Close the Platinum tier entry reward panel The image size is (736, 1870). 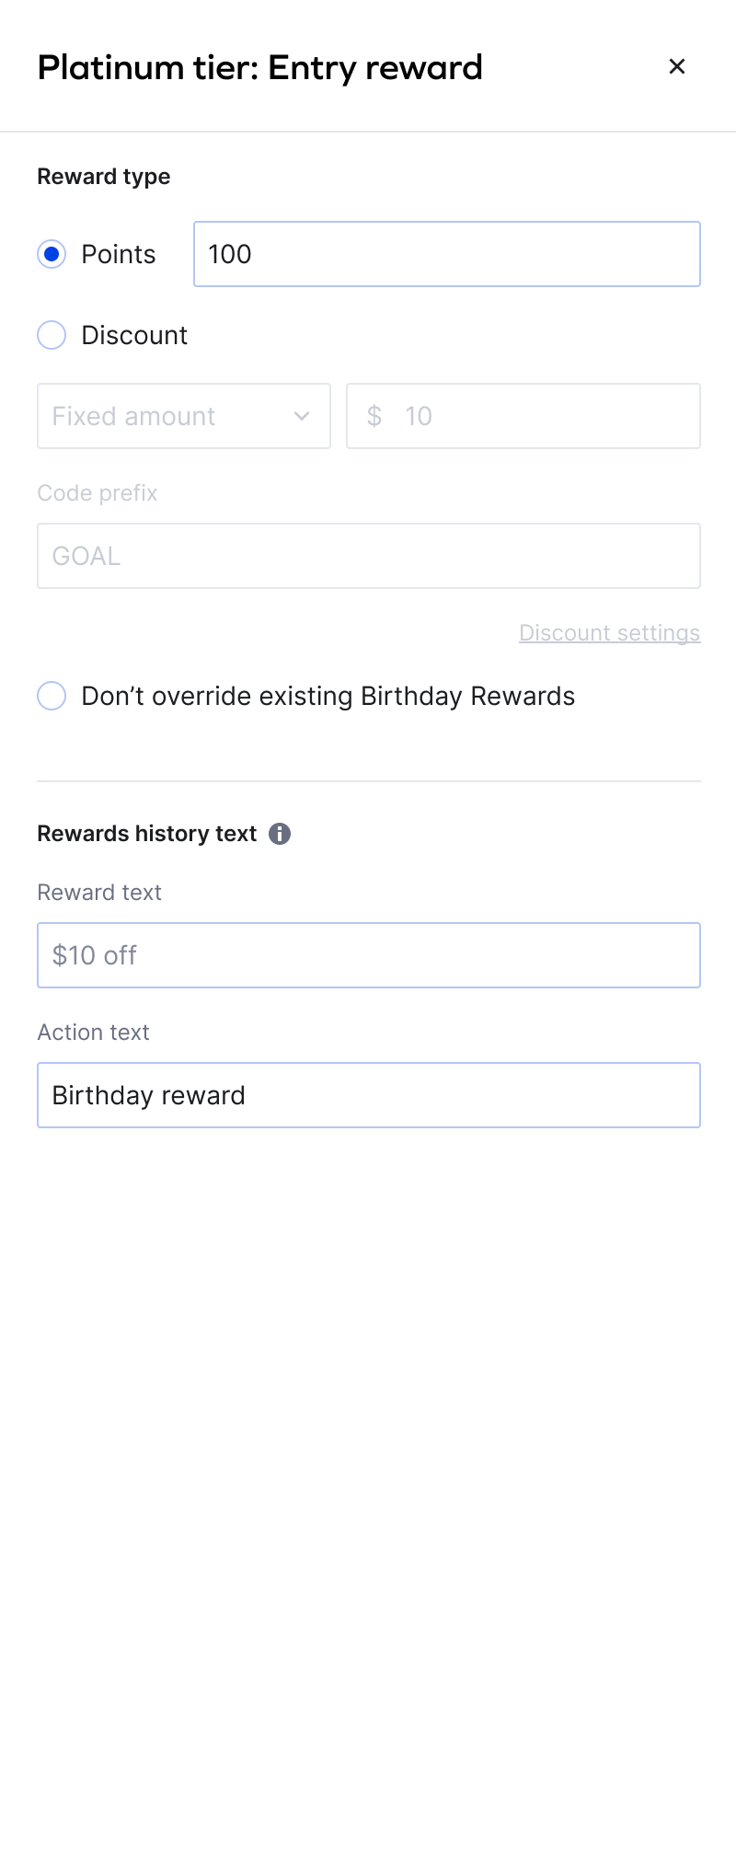677,66
